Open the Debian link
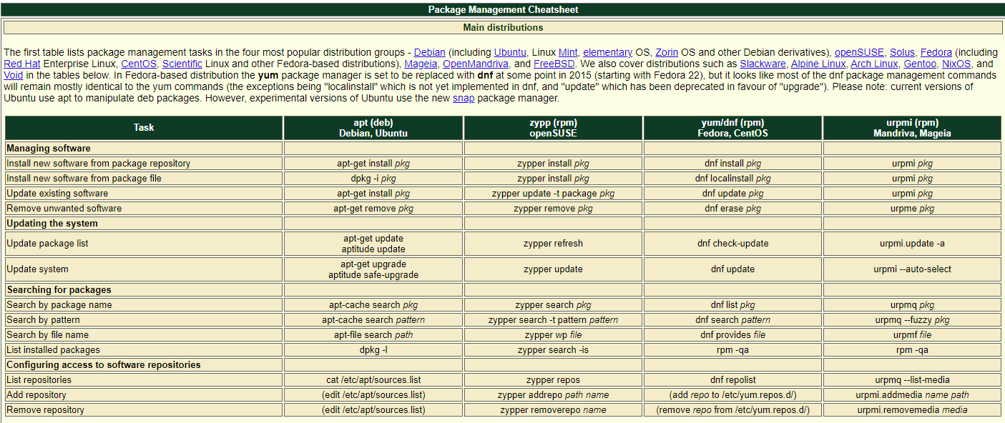 click(430, 52)
